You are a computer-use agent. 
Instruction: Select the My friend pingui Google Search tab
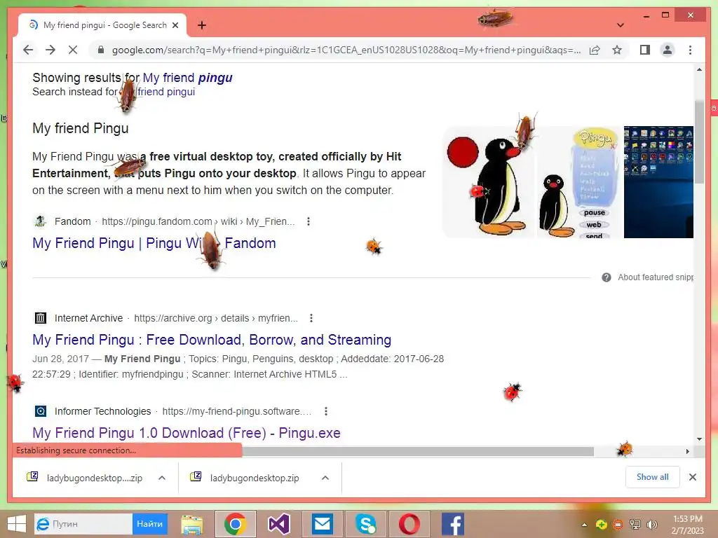102,25
